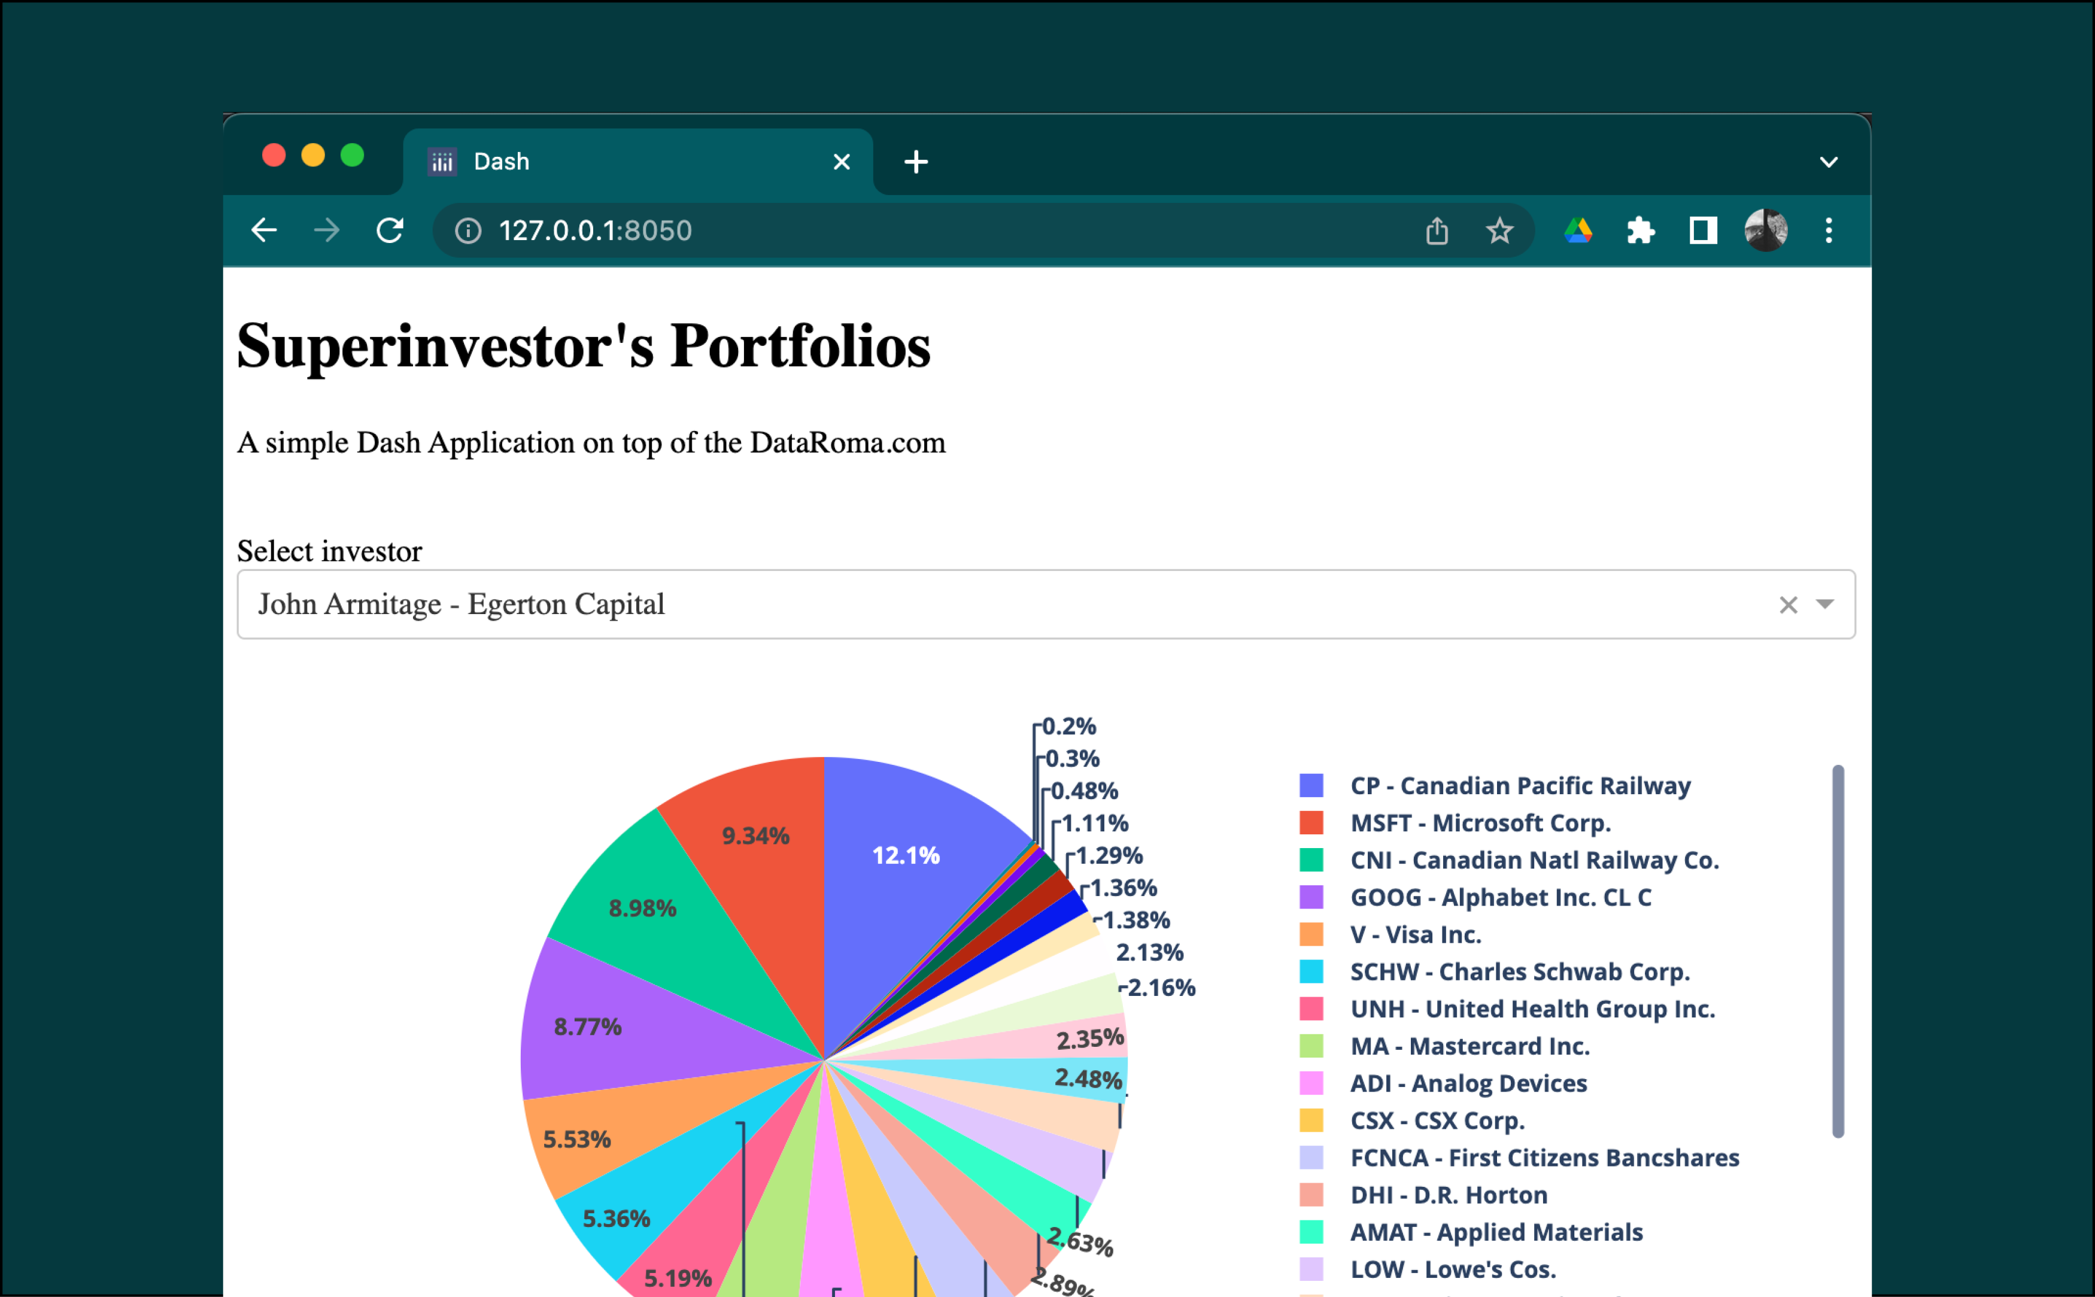Expand the chevron at the top right
The image size is (2095, 1297).
tap(1829, 161)
